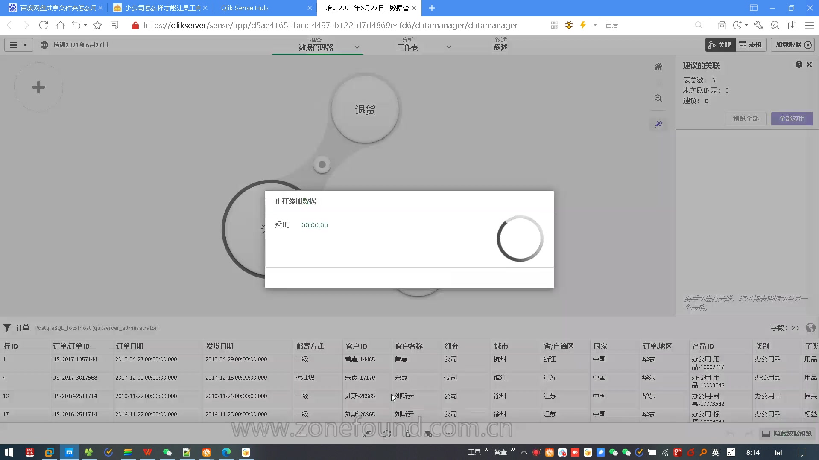819x460 pixels.
Task: Add data with the plus bubble
Action: [38, 87]
